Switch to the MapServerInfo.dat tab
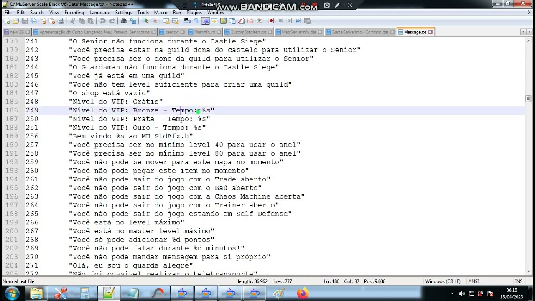The image size is (535, 301). [x=299, y=32]
